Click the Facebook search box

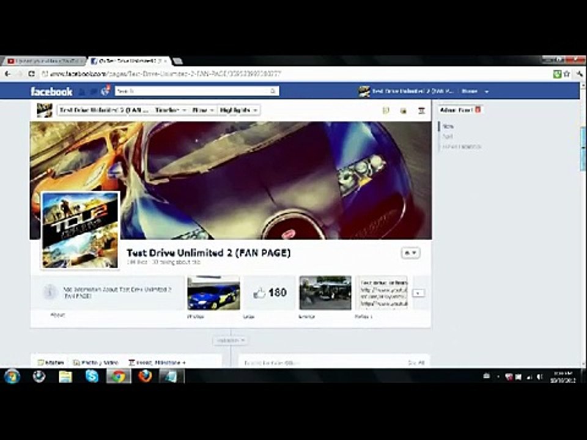click(x=196, y=91)
